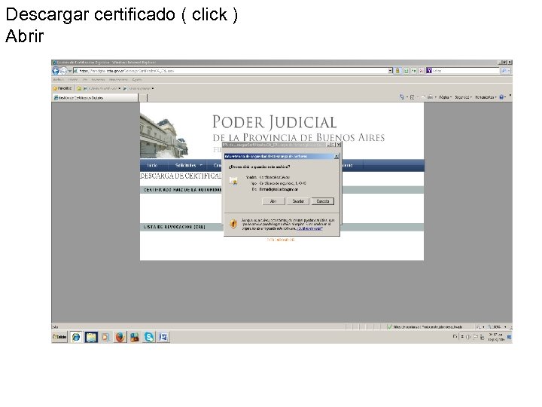The width and height of the screenshot is (542, 407).
Task: Click the Cancelar button in the download dialog
Action: coord(323,201)
